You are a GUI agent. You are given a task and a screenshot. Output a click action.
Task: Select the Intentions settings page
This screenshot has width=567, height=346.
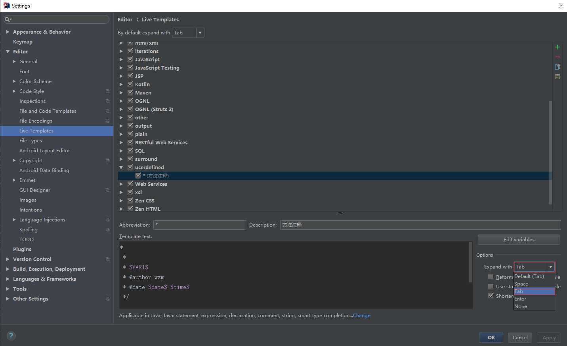click(31, 210)
